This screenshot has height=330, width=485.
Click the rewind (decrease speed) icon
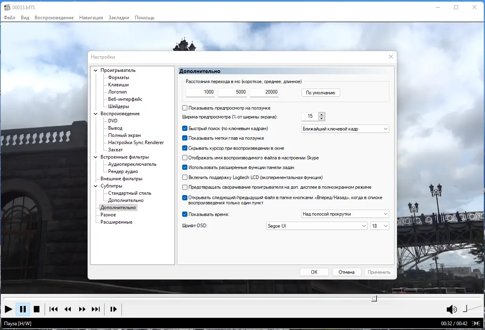coord(68,309)
